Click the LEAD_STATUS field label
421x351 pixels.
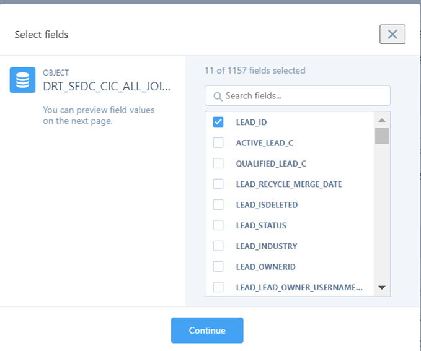pyautogui.click(x=261, y=225)
